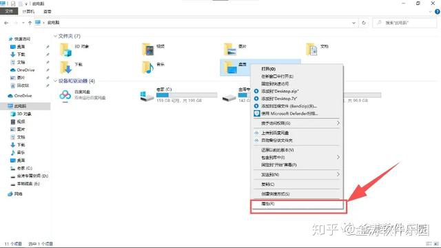Choose 添加到 "Desktop.zip" in context menu
Viewport: 441px width, 248px height.
(297, 92)
